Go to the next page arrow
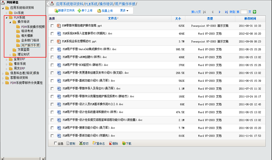This screenshot has height=160, width=272. click(220, 12)
